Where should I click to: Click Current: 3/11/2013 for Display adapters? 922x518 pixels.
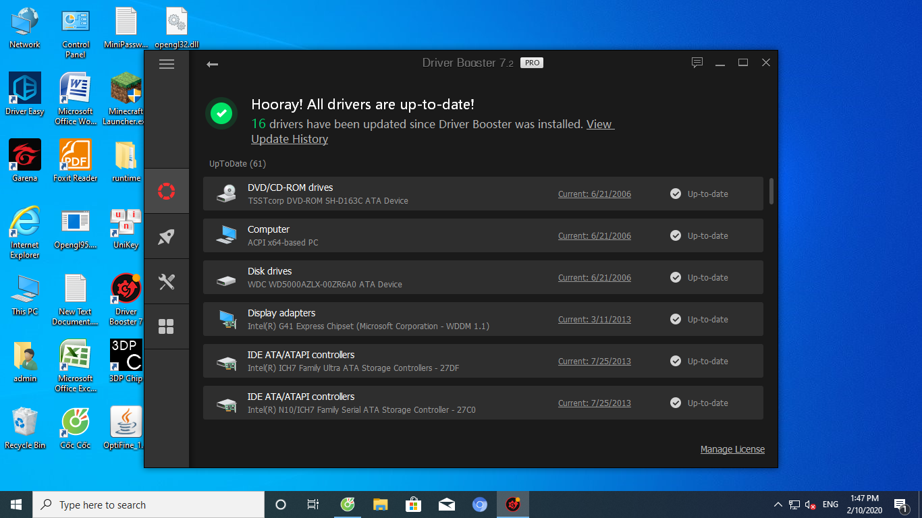point(594,320)
